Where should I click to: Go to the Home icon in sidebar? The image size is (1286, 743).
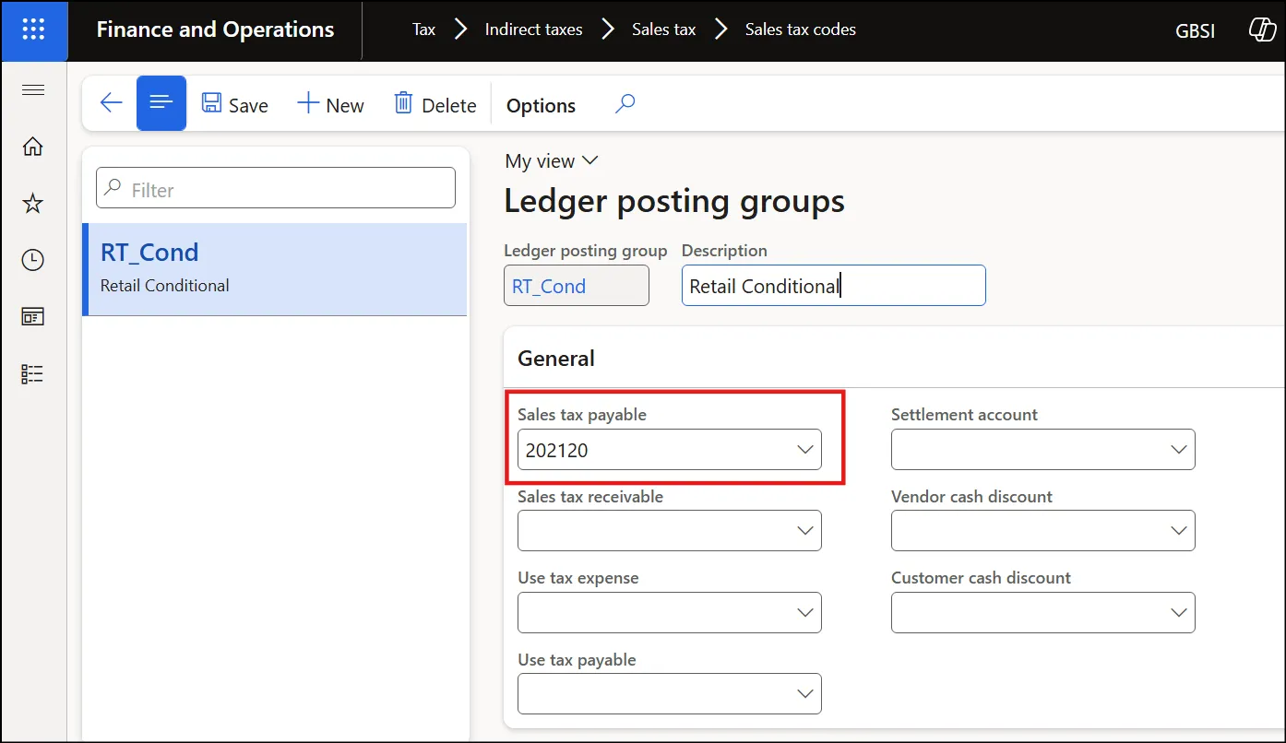[x=33, y=147]
